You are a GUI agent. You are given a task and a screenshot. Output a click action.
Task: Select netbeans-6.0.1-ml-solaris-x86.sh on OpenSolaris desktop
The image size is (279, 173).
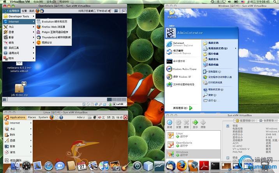click(x=19, y=67)
